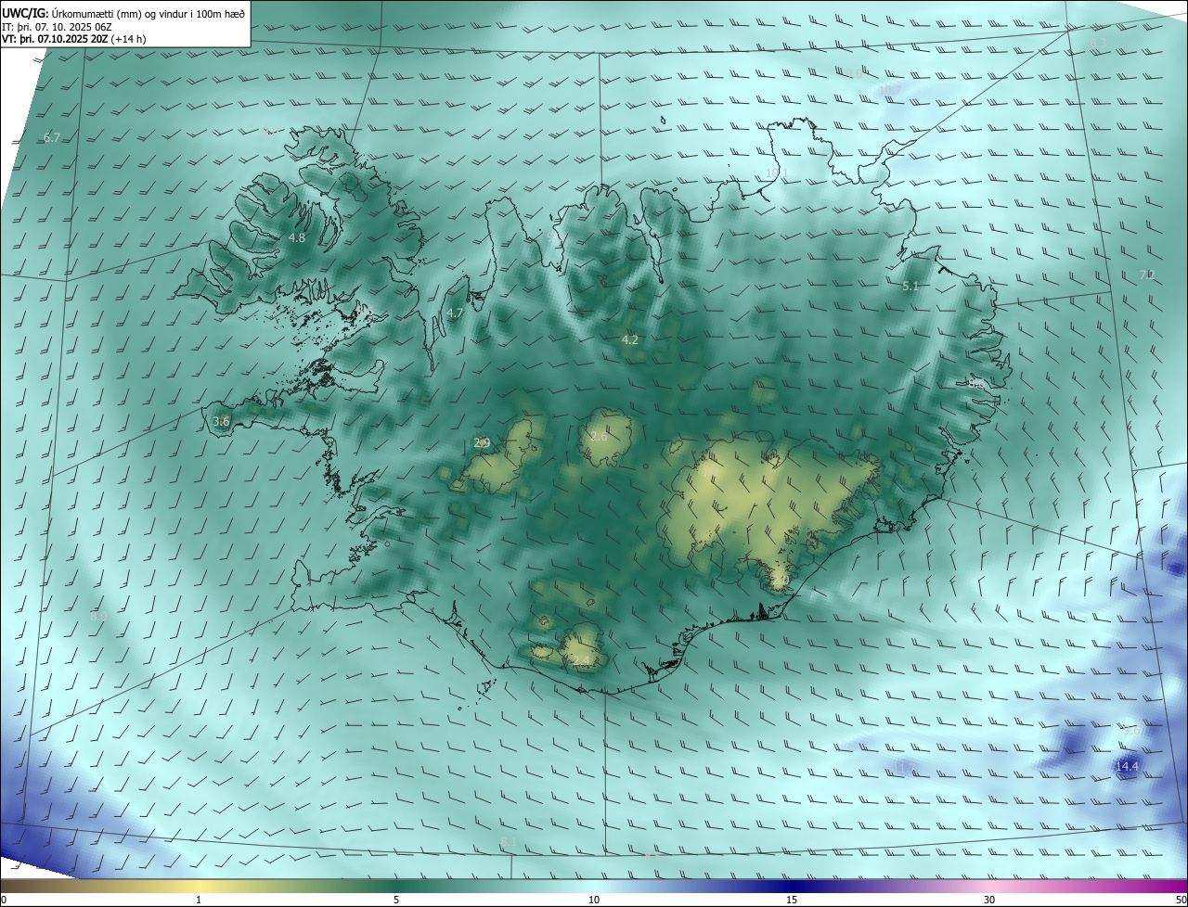
Task: Click the 2.4 value on the south glacier
Action: point(579,660)
